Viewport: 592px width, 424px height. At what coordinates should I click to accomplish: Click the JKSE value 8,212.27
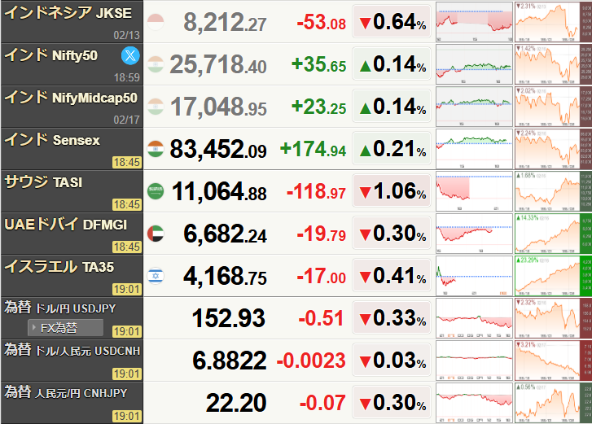pos(225,22)
